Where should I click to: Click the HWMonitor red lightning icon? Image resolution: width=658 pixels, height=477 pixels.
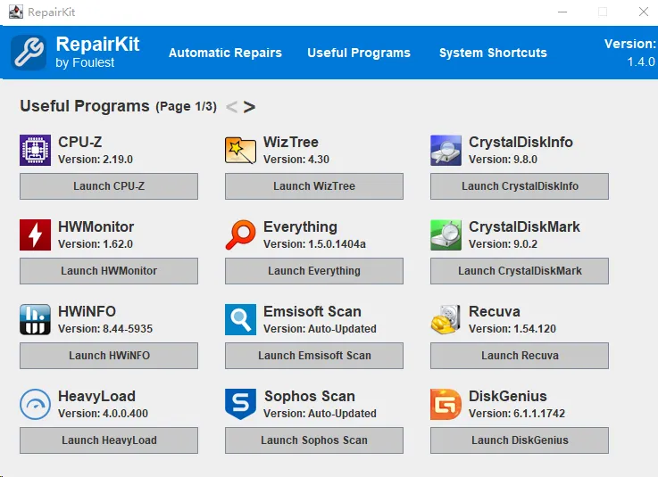[x=35, y=234]
